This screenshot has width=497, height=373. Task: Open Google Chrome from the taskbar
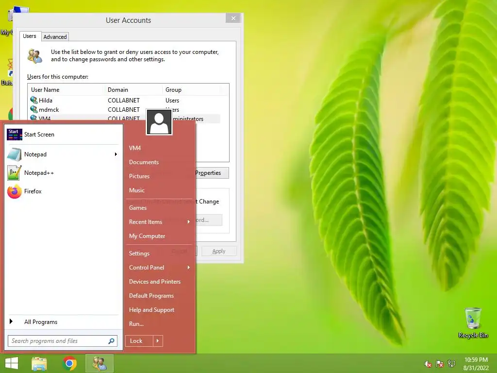[x=69, y=363]
